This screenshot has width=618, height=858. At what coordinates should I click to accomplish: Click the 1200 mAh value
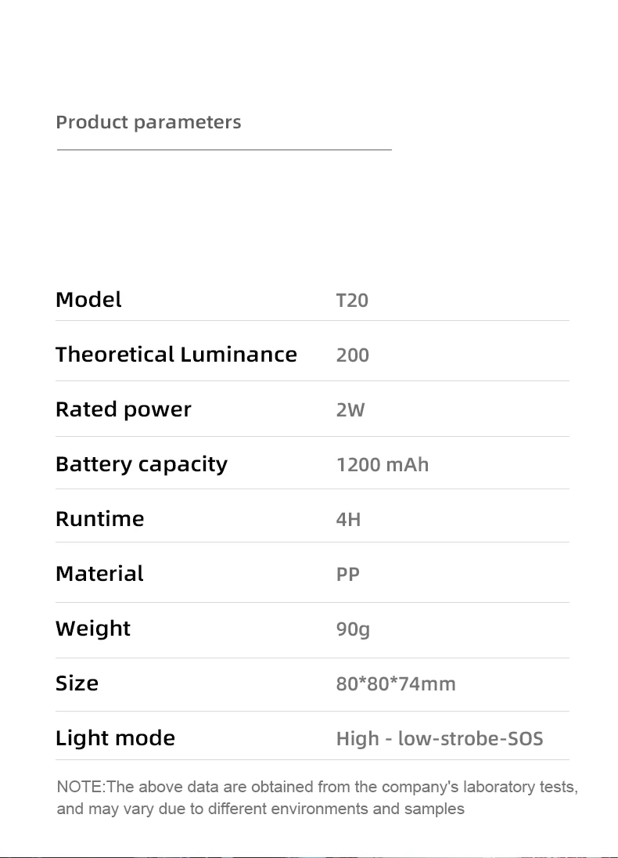(x=383, y=464)
